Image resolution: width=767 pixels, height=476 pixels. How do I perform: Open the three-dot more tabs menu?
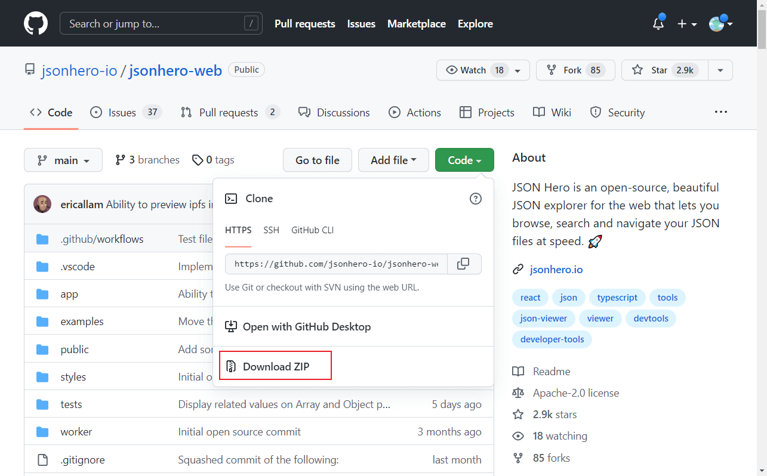pyautogui.click(x=721, y=112)
